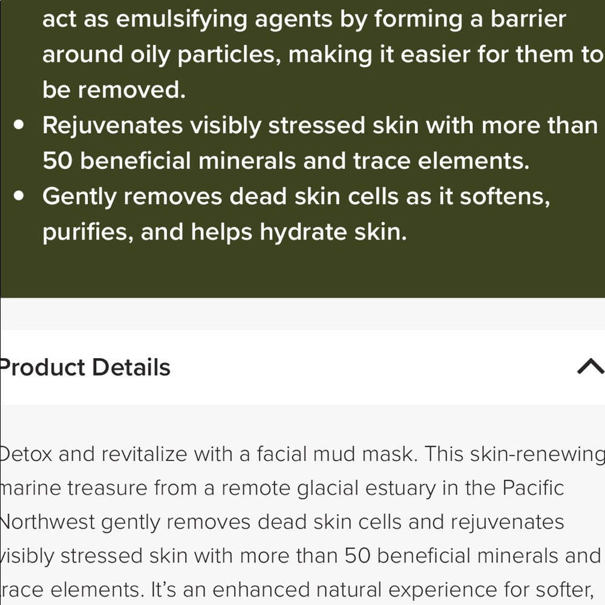Click the white Product Details header bar
The width and height of the screenshot is (605, 605).
click(x=363, y=368)
